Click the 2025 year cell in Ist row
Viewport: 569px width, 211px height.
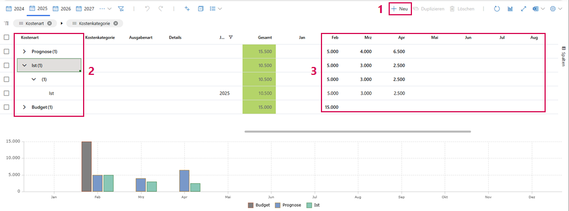225,93
